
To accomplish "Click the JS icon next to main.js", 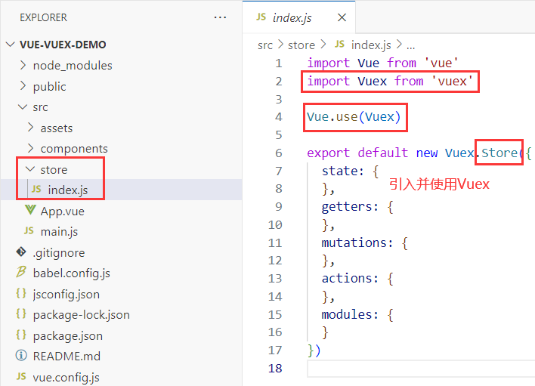I will [29, 231].
